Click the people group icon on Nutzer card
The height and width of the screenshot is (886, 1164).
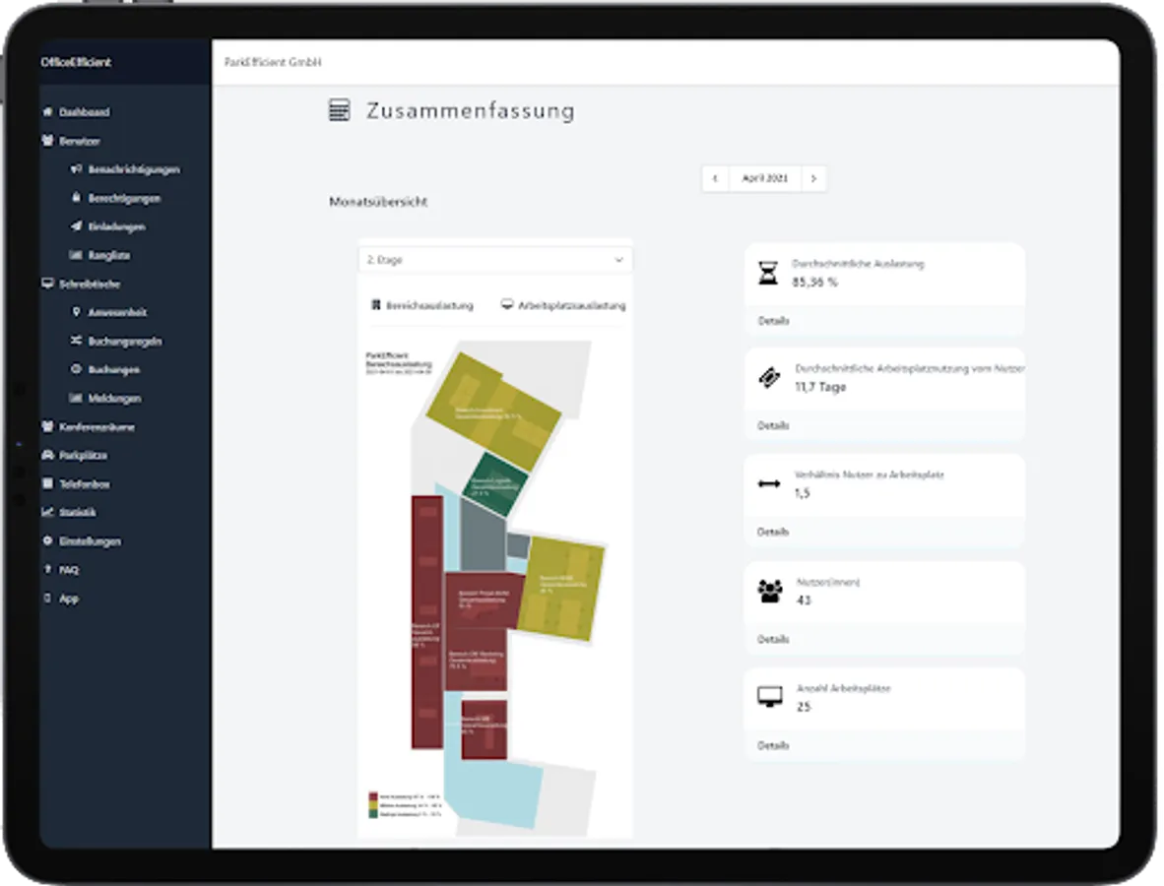click(770, 591)
